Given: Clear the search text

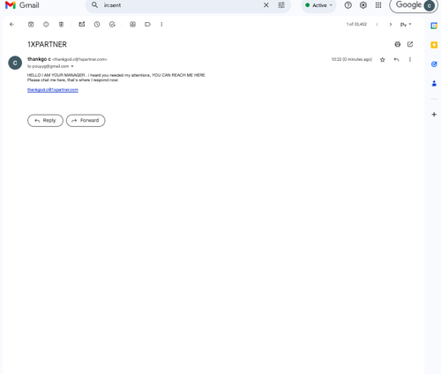Looking at the screenshot, I should click(x=266, y=5).
